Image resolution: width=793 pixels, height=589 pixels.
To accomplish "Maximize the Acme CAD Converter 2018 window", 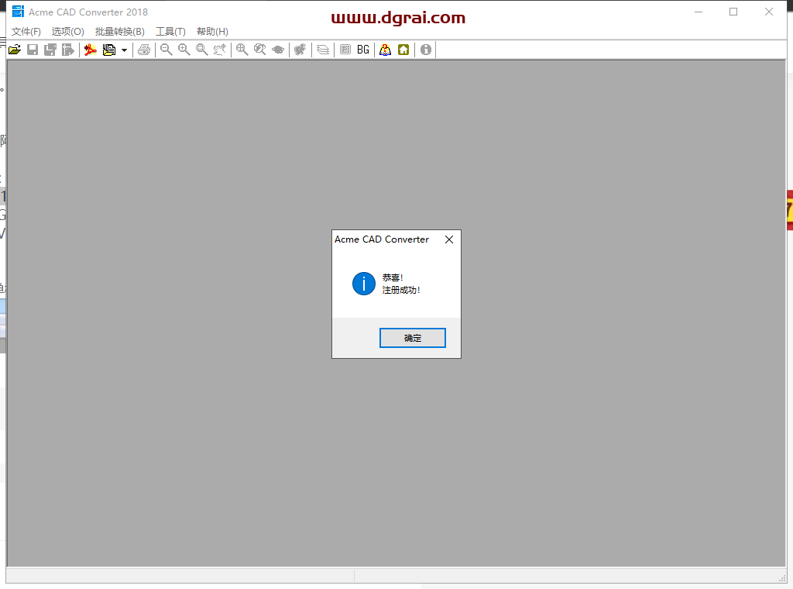I will [733, 12].
